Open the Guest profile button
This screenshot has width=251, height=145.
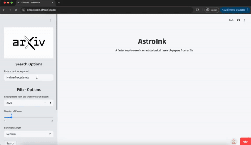click(211, 10)
